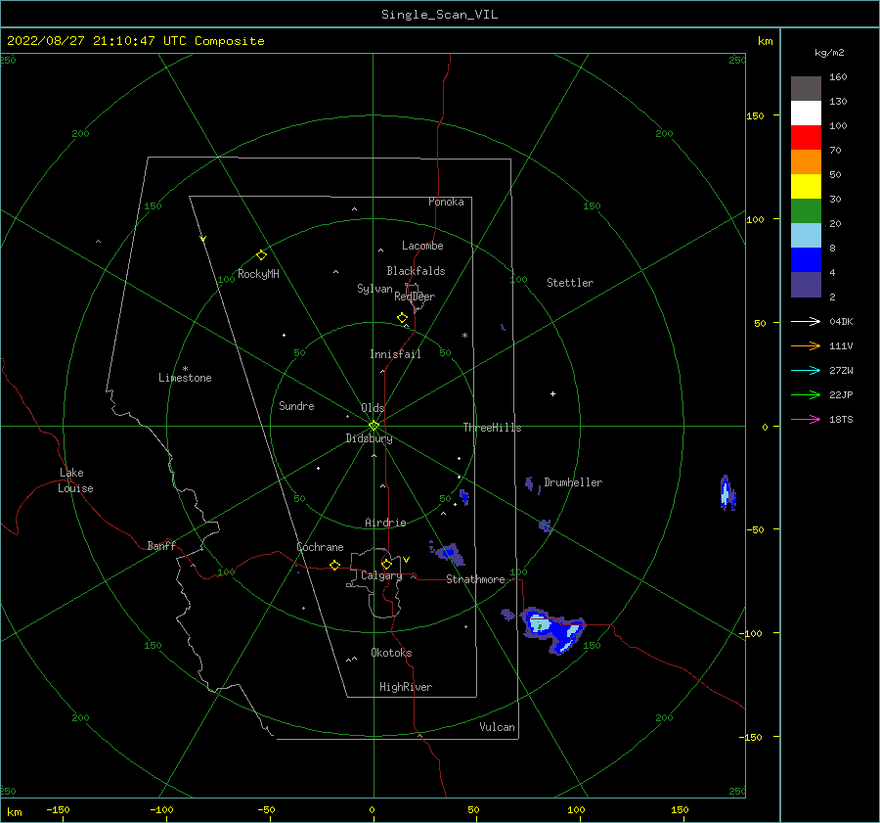Click the white 04DK arrow legend icon

(x=806, y=321)
